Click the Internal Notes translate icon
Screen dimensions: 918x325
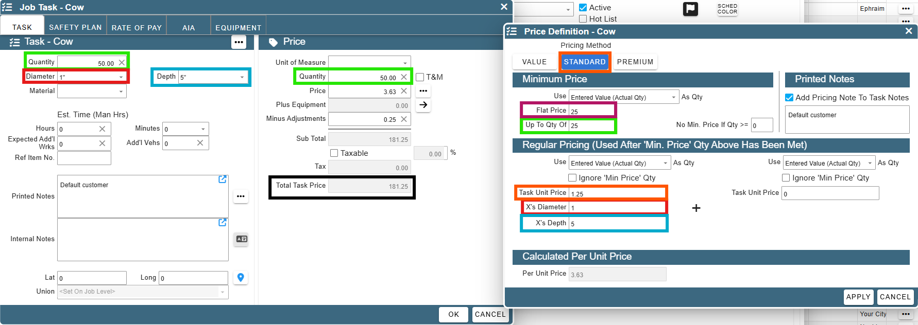point(241,239)
